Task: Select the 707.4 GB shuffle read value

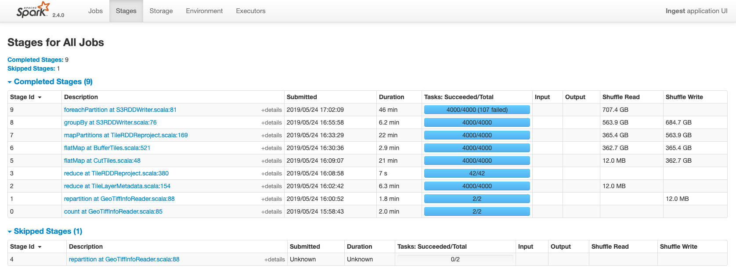Action: (x=615, y=110)
